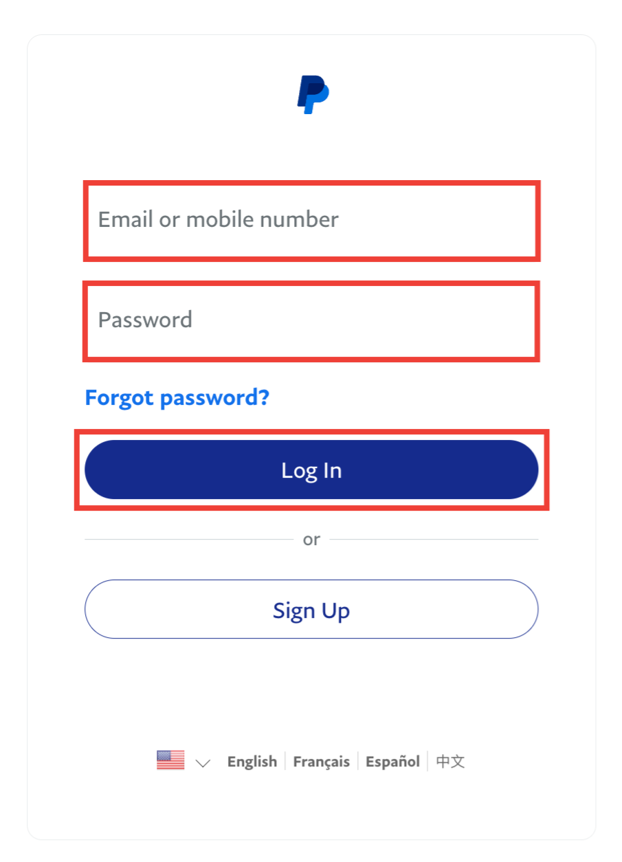Pick the French language option

point(322,762)
